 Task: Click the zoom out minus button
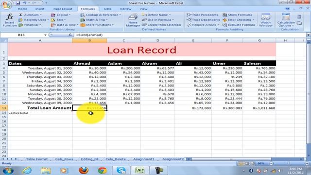click(x=271, y=163)
